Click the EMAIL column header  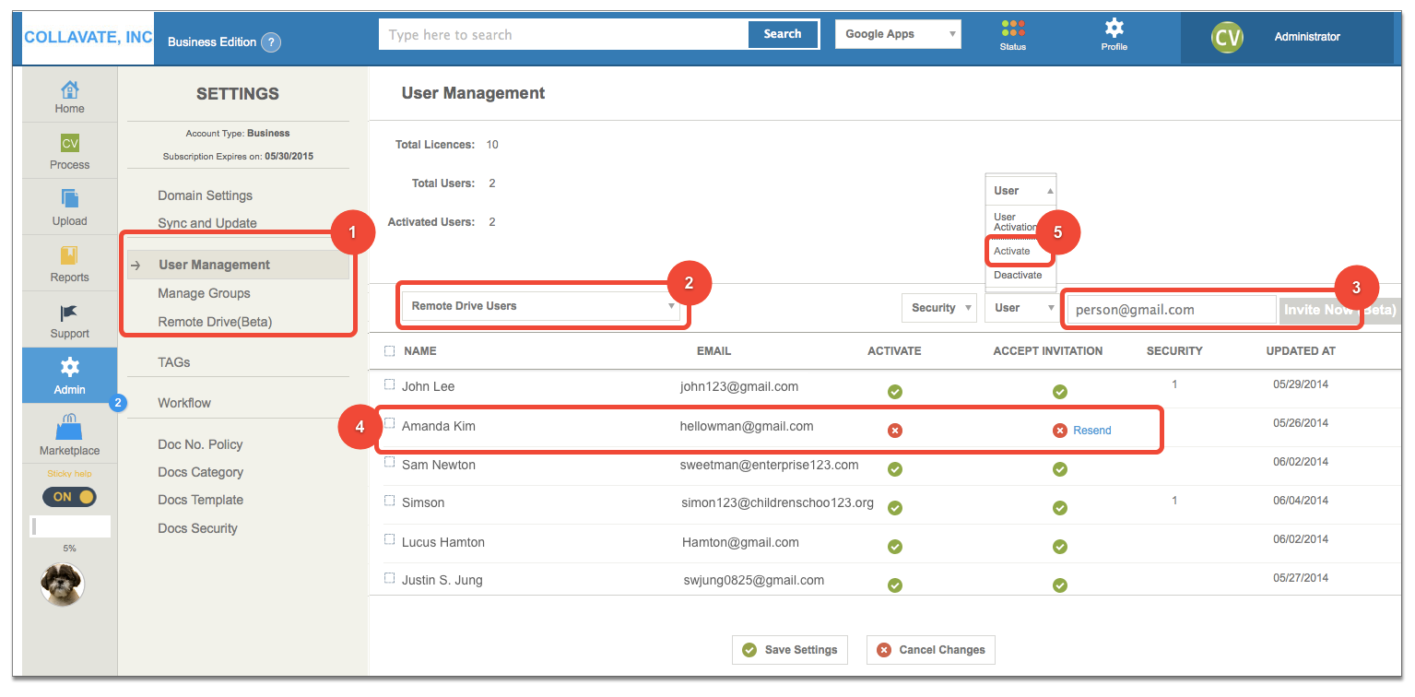(713, 351)
